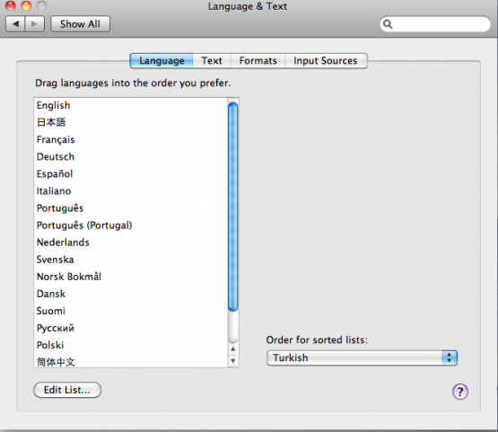Click the Edit List… button
The height and width of the screenshot is (432, 498).
[x=67, y=390]
